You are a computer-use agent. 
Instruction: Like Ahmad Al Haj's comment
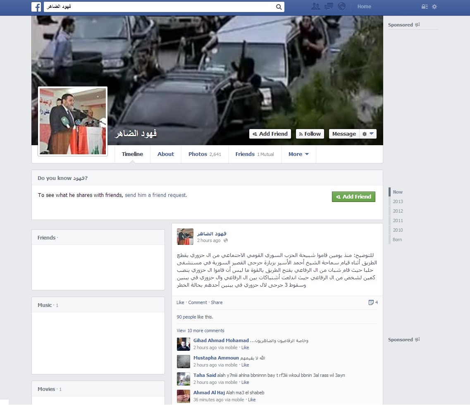tap(252, 400)
